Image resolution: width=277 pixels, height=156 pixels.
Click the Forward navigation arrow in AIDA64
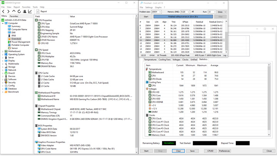[x=8, y=12]
